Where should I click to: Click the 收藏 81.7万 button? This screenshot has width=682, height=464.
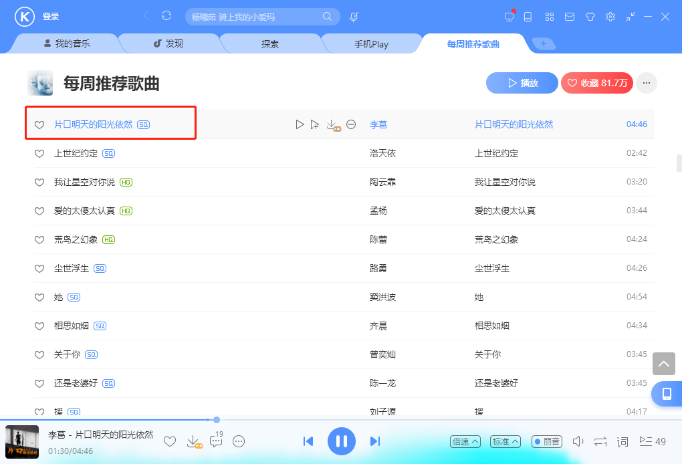point(597,83)
